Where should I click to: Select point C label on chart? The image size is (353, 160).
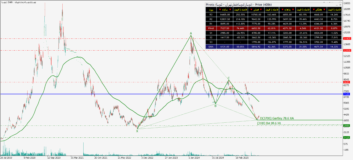(x=229, y=78)
